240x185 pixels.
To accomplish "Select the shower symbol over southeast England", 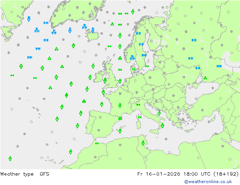I will point(120,81).
